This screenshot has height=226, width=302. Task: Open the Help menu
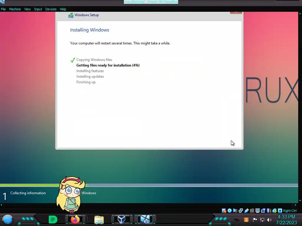click(x=63, y=9)
